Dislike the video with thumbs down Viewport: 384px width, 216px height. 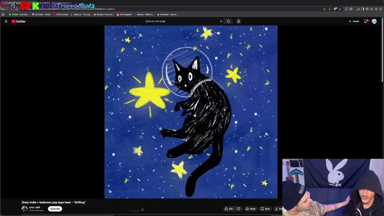(x=238, y=209)
